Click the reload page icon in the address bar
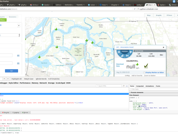Viewport: 178px width, 134px height. point(135,9)
